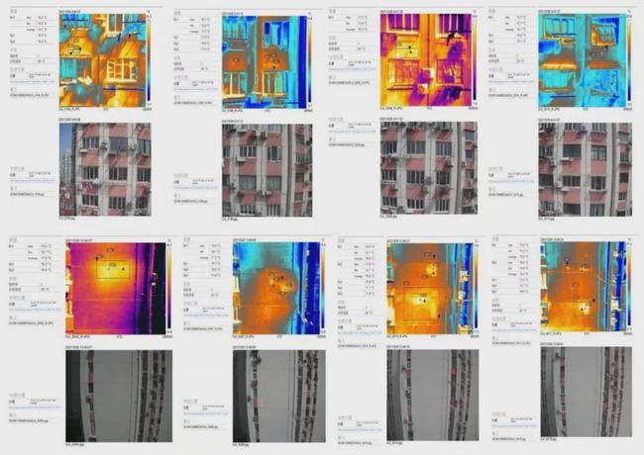Open third thermal image in the bottom row
The height and width of the screenshot is (455, 644).
pos(428,288)
